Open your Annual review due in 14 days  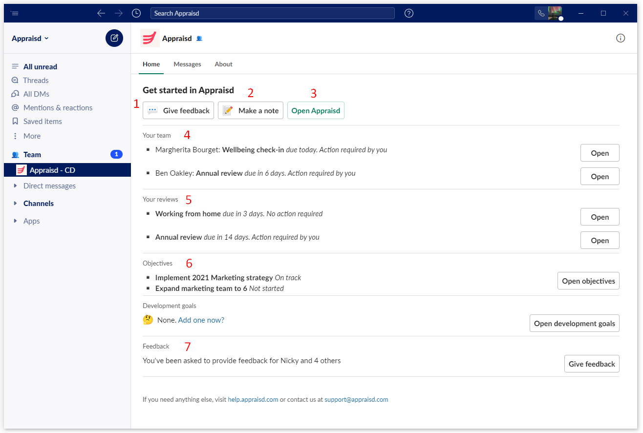tap(600, 240)
